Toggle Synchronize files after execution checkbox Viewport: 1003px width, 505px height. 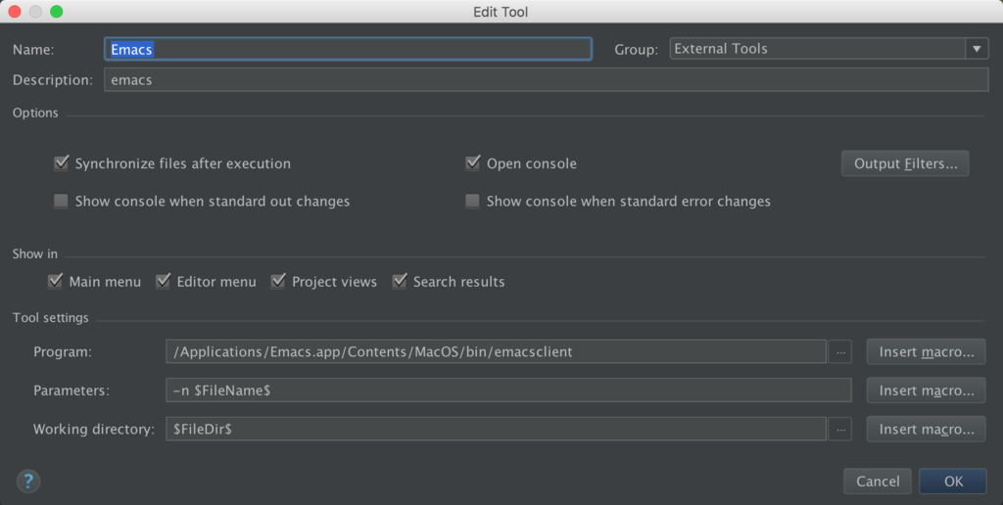(x=62, y=163)
